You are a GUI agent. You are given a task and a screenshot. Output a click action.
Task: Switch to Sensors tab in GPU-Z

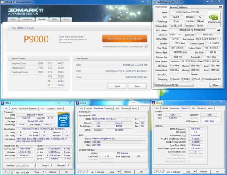(173, 7)
